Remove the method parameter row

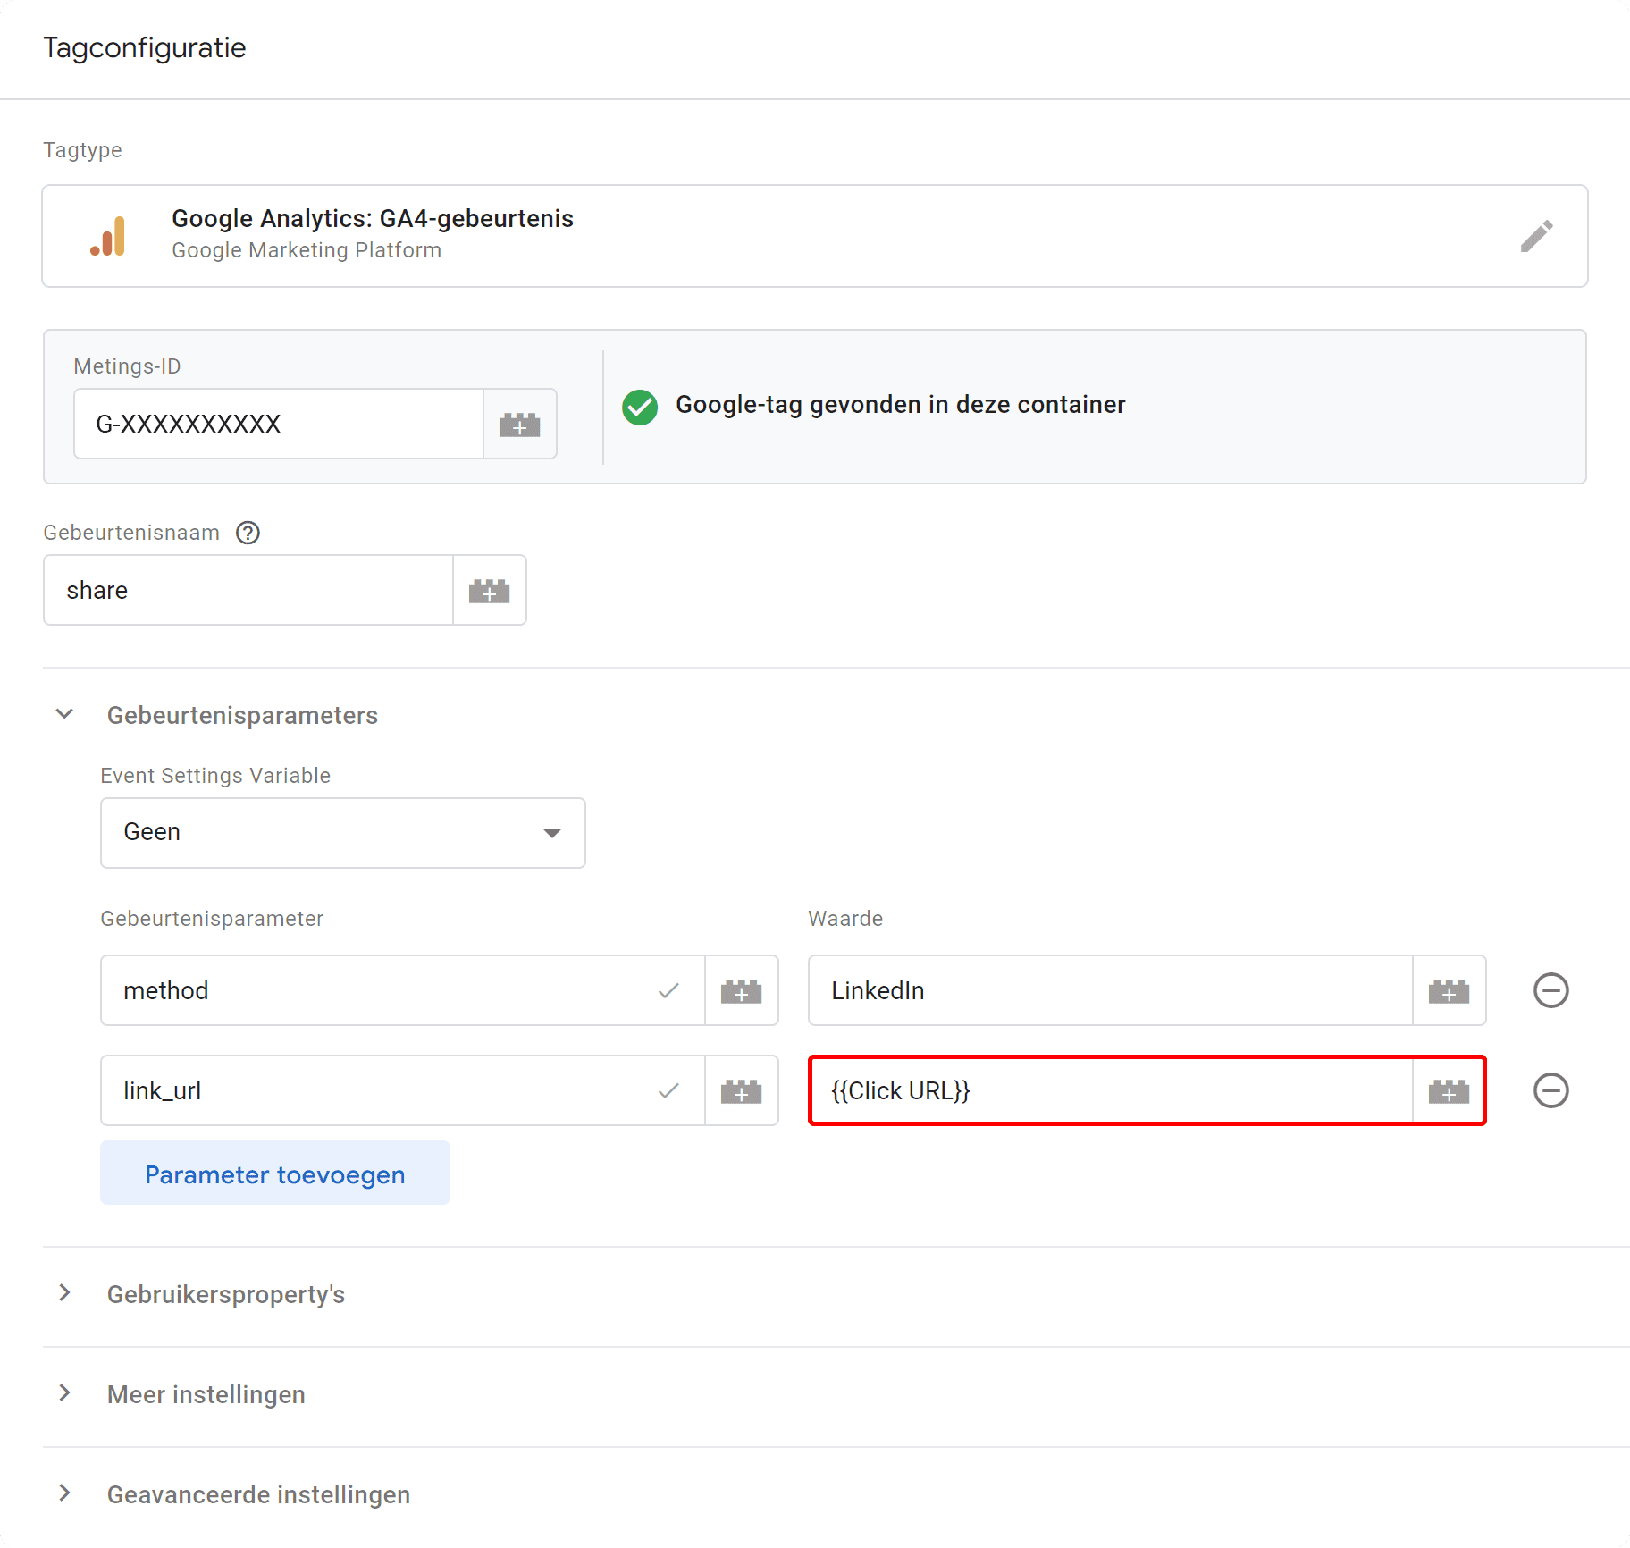tap(1550, 990)
